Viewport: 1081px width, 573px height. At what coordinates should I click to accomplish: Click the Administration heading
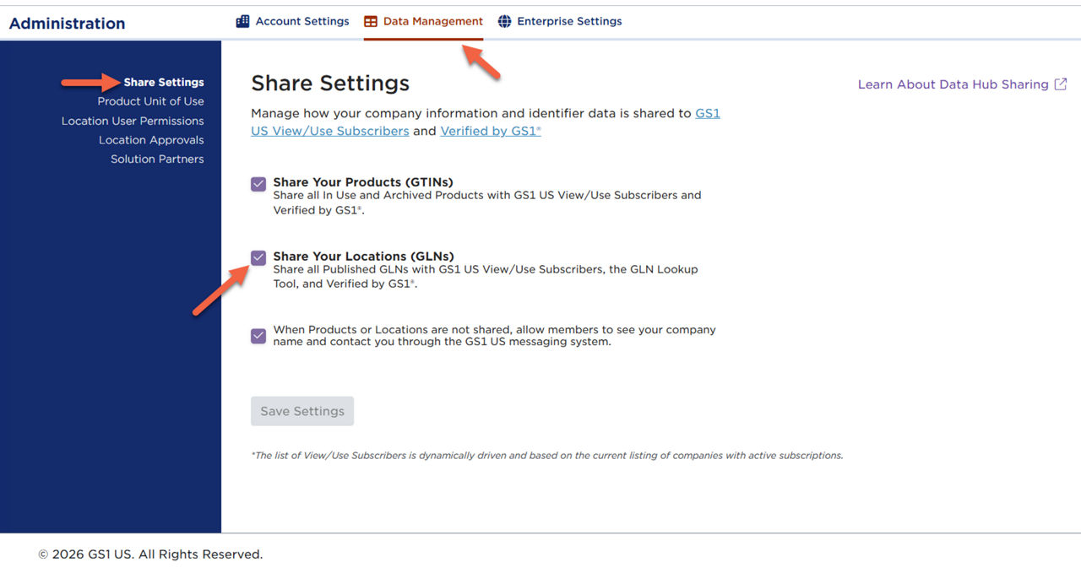tap(67, 24)
